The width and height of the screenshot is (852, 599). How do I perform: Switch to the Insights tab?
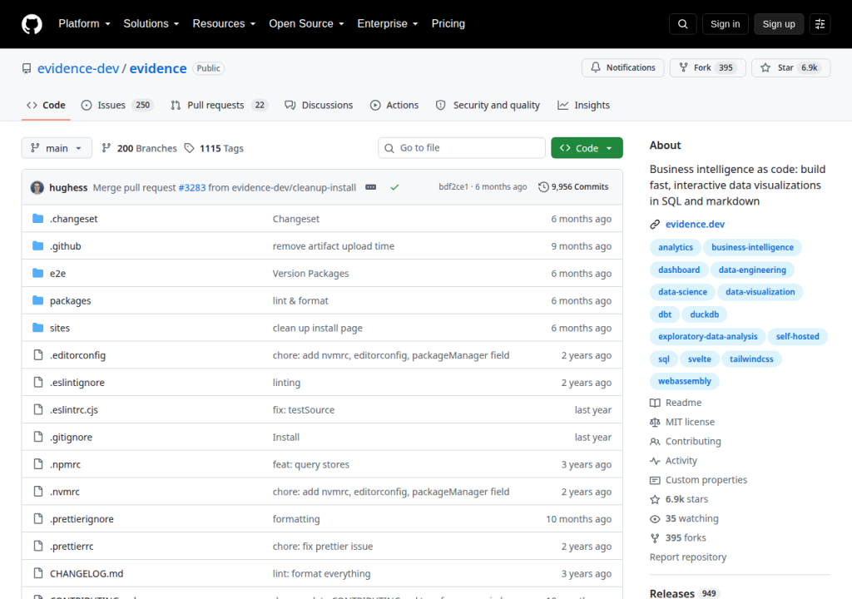tap(583, 105)
